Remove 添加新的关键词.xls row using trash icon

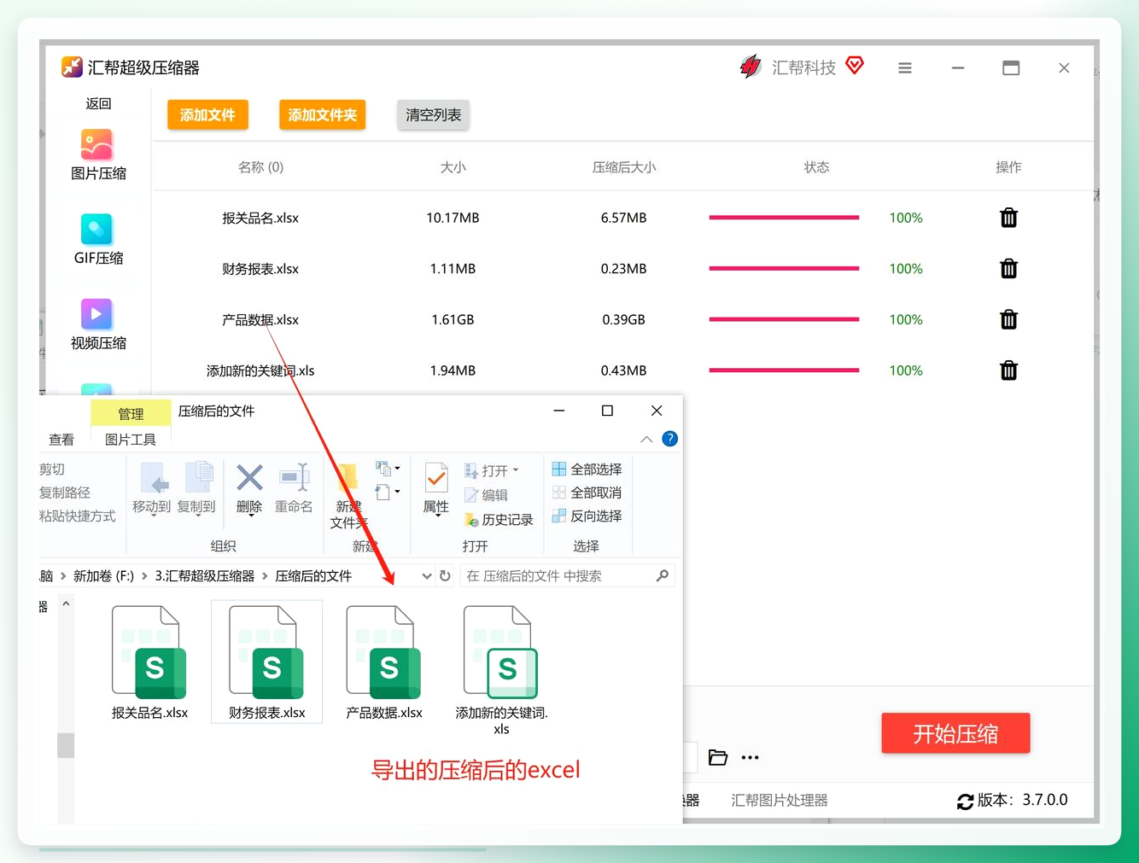(1008, 370)
